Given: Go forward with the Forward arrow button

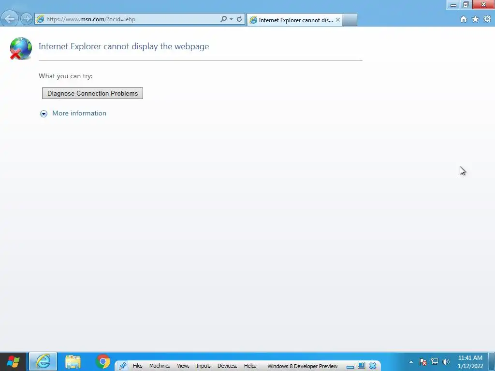Looking at the screenshot, I should [x=27, y=19].
